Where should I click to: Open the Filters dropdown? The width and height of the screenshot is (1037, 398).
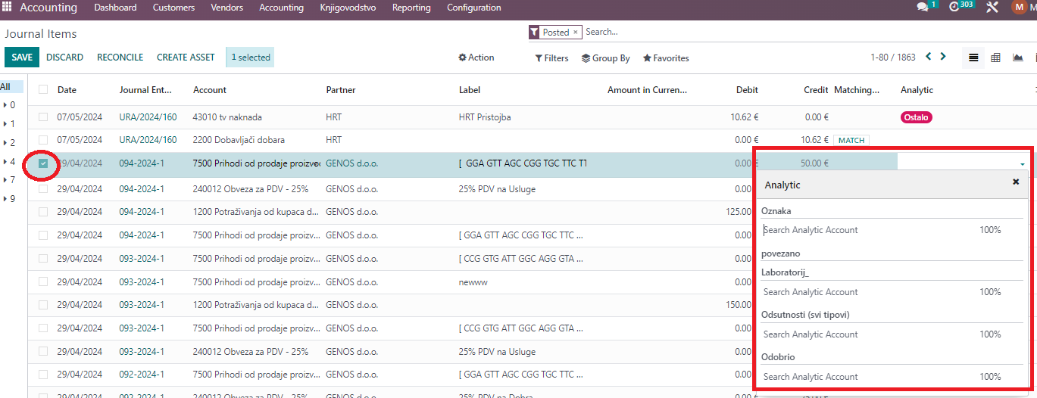[551, 58]
